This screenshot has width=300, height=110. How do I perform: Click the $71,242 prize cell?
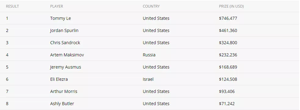point(227,104)
